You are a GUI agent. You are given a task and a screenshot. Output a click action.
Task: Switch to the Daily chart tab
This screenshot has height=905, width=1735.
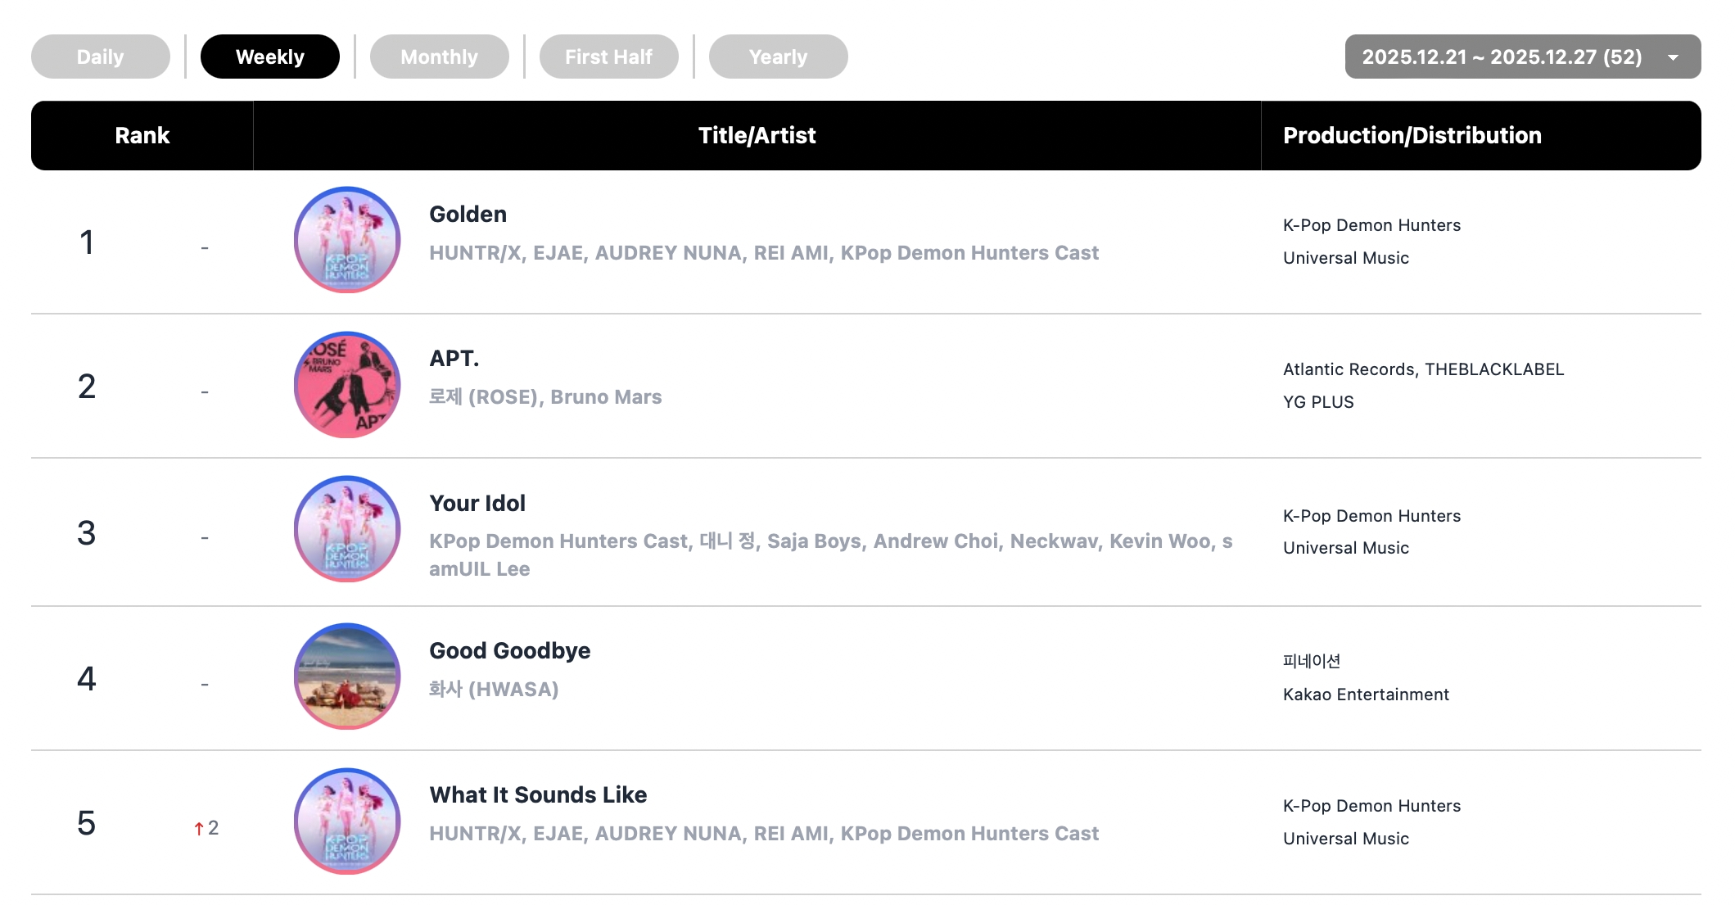pyautogui.click(x=101, y=57)
